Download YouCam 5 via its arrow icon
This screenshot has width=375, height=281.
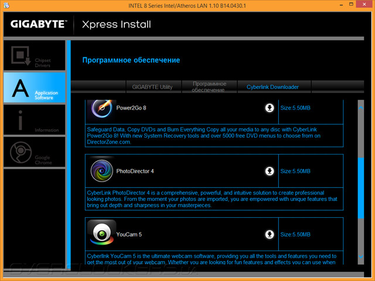pos(270,234)
